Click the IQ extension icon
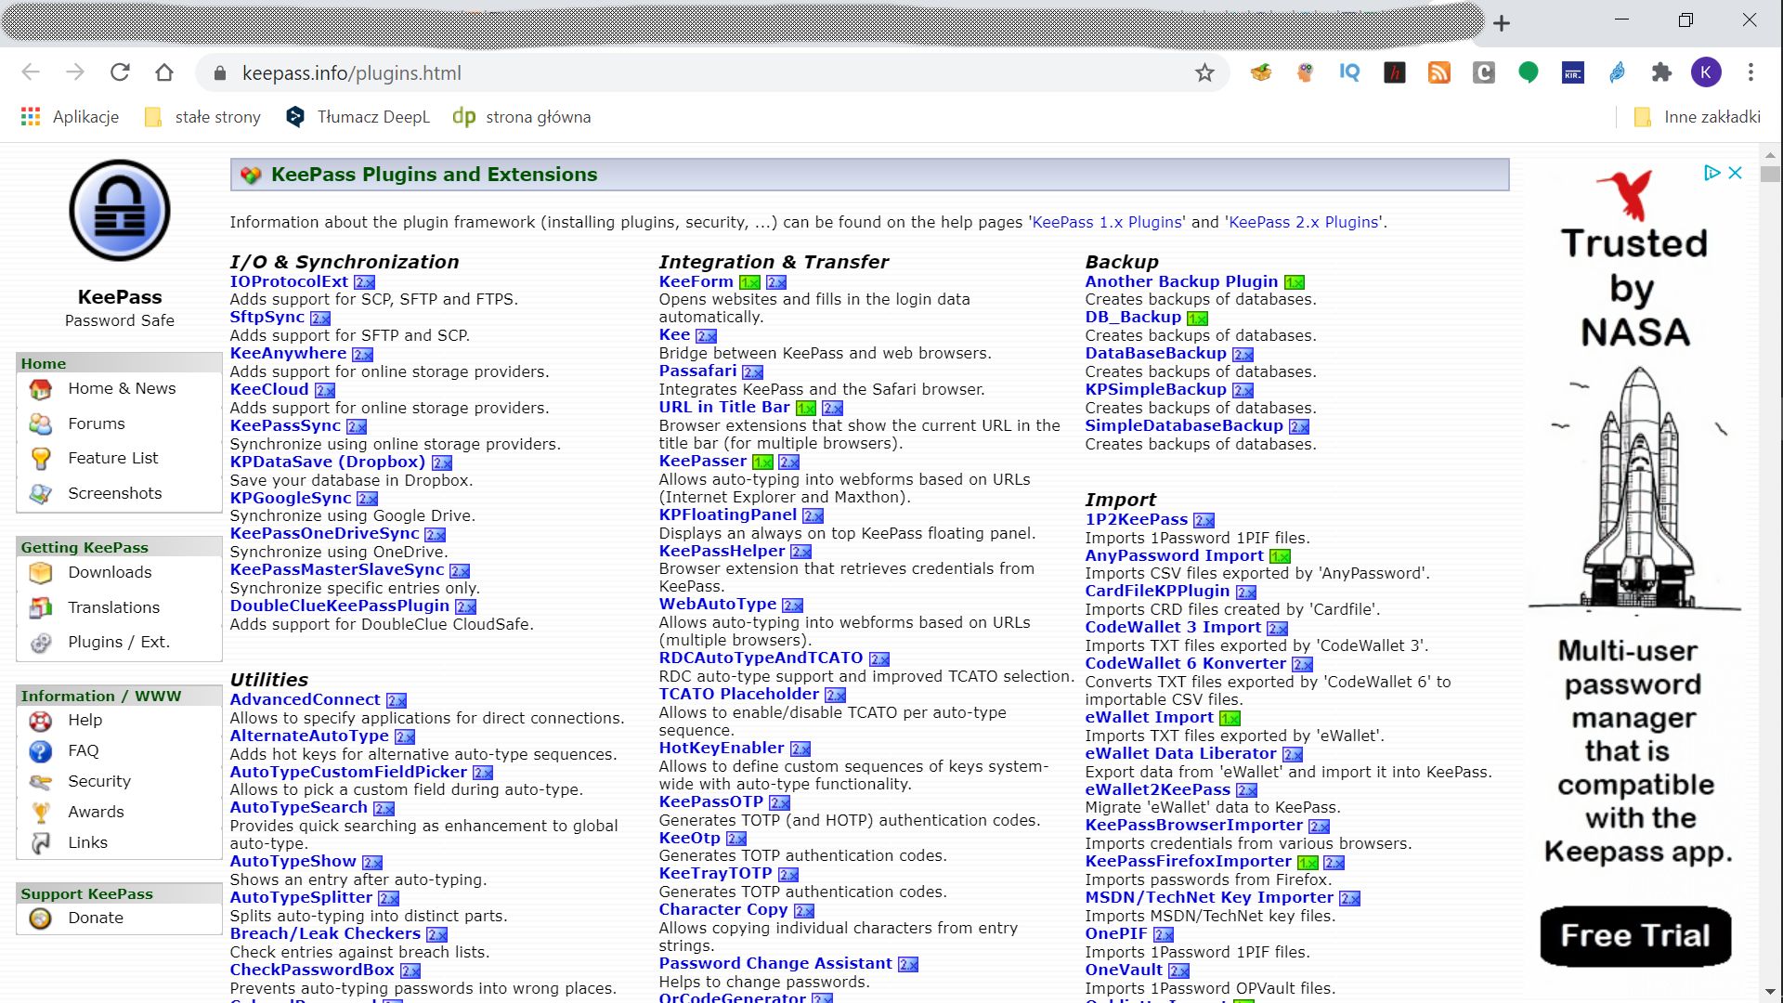 (x=1349, y=72)
